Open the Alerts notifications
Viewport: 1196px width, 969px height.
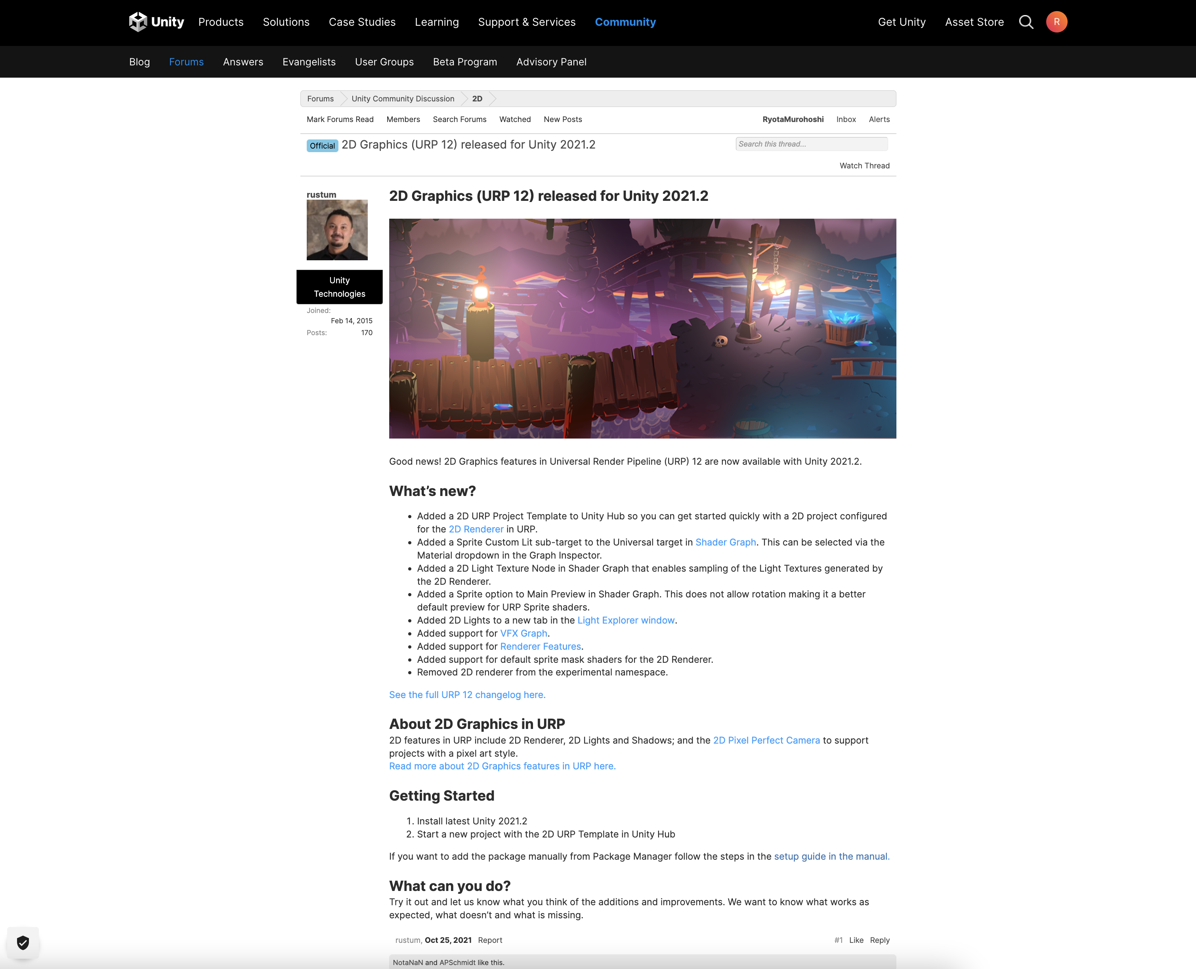coord(879,120)
